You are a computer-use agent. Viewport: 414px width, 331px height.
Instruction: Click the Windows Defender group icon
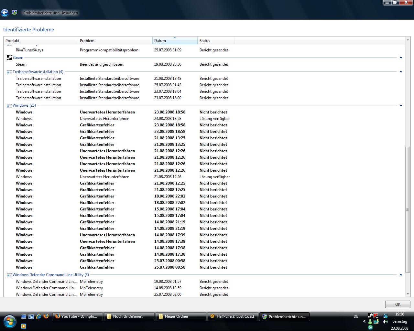pyautogui.click(x=9, y=275)
